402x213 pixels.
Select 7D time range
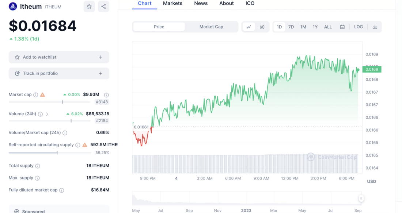pyautogui.click(x=291, y=27)
